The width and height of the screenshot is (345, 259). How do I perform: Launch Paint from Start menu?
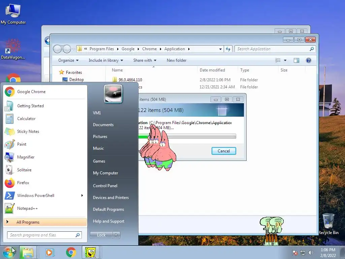[45, 144]
